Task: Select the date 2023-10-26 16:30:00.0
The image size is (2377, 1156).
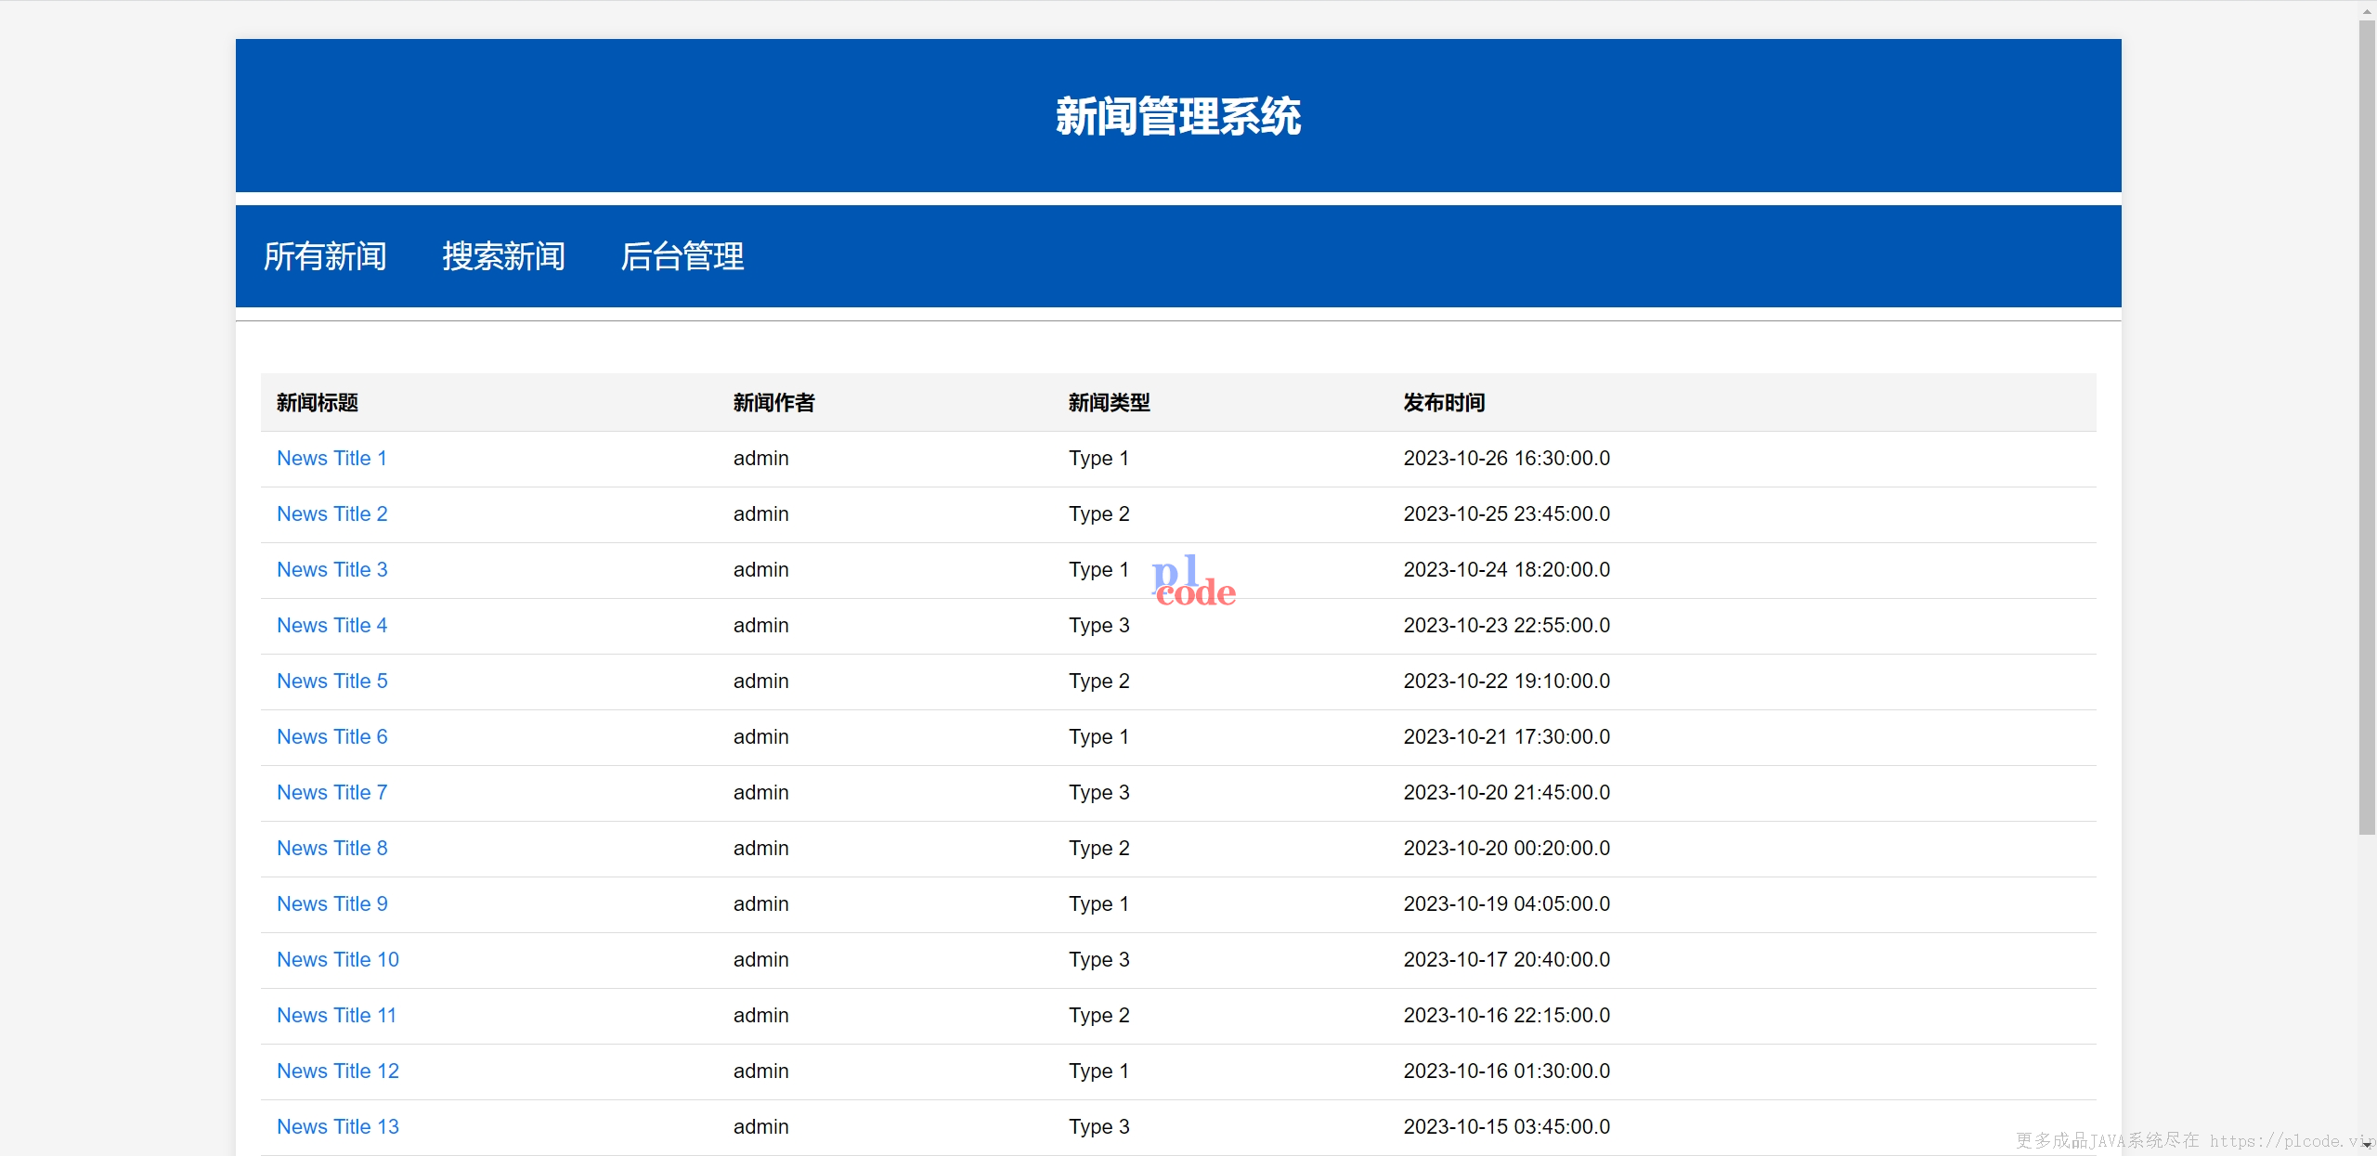Action: click(x=1507, y=459)
